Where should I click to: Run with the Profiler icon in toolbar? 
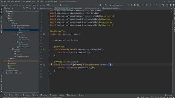[x=138, y=5]
